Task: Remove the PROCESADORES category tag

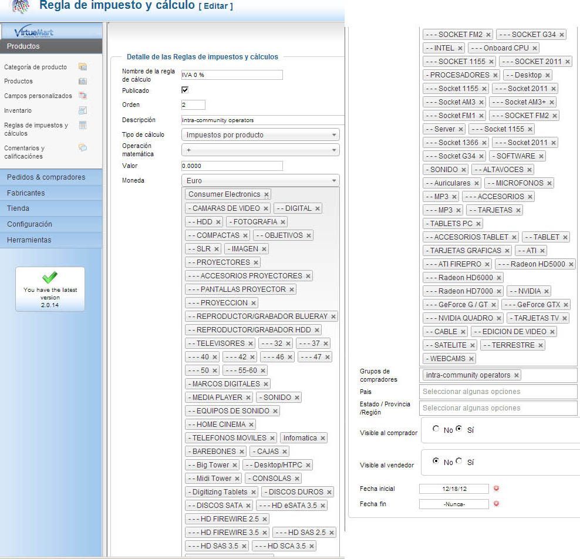Action: (x=495, y=75)
